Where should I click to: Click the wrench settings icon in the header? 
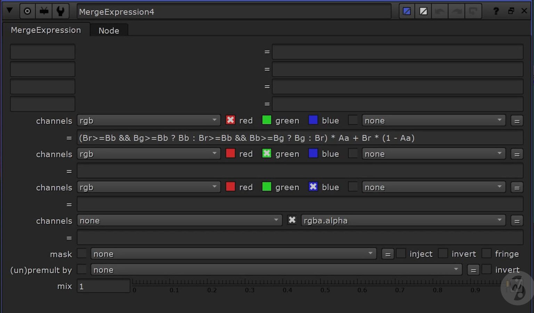(x=60, y=11)
